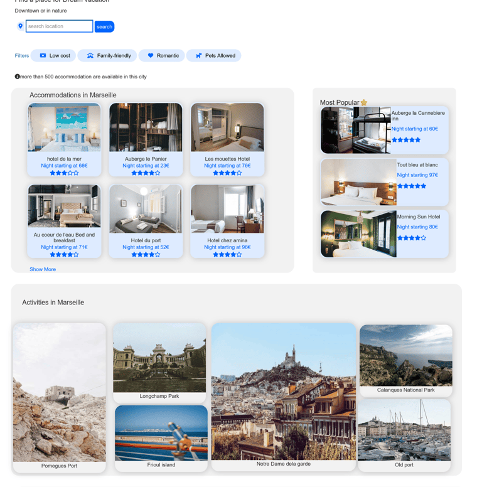Toggle the Romantic filter
Image resolution: width=482 pixels, height=487 pixels.
point(162,56)
